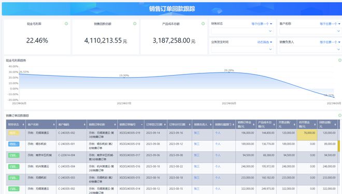
Task: Click customer code C-240305-001
Action: click(66, 144)
